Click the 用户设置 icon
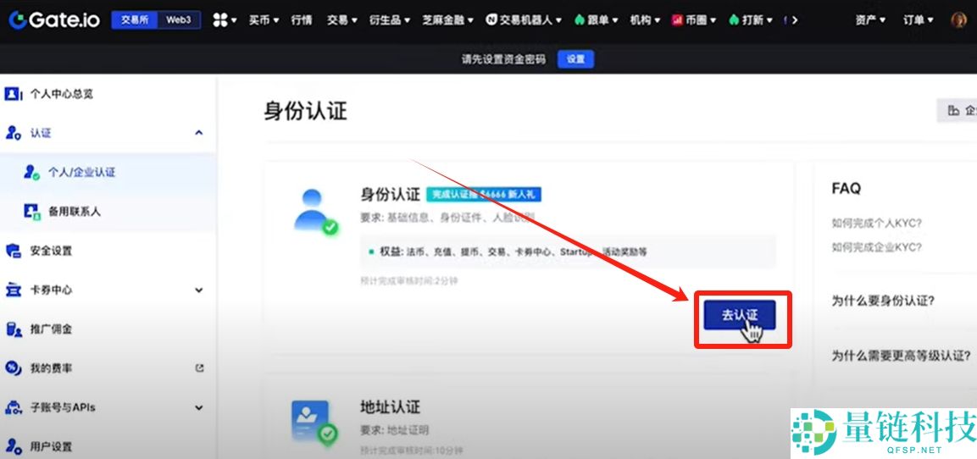 click(x=14, y=446)
